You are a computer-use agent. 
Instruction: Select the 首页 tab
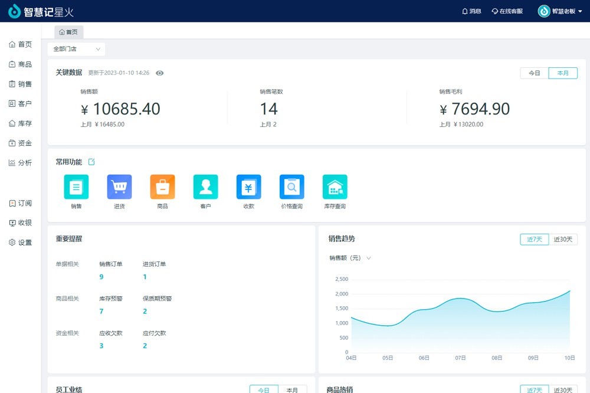click(68, 32)
